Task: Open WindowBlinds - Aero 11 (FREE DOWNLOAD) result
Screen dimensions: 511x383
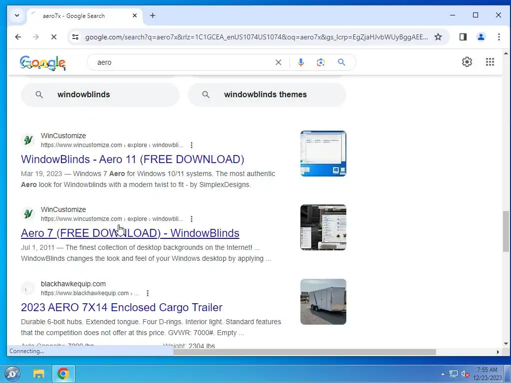Action: point(132,159)
